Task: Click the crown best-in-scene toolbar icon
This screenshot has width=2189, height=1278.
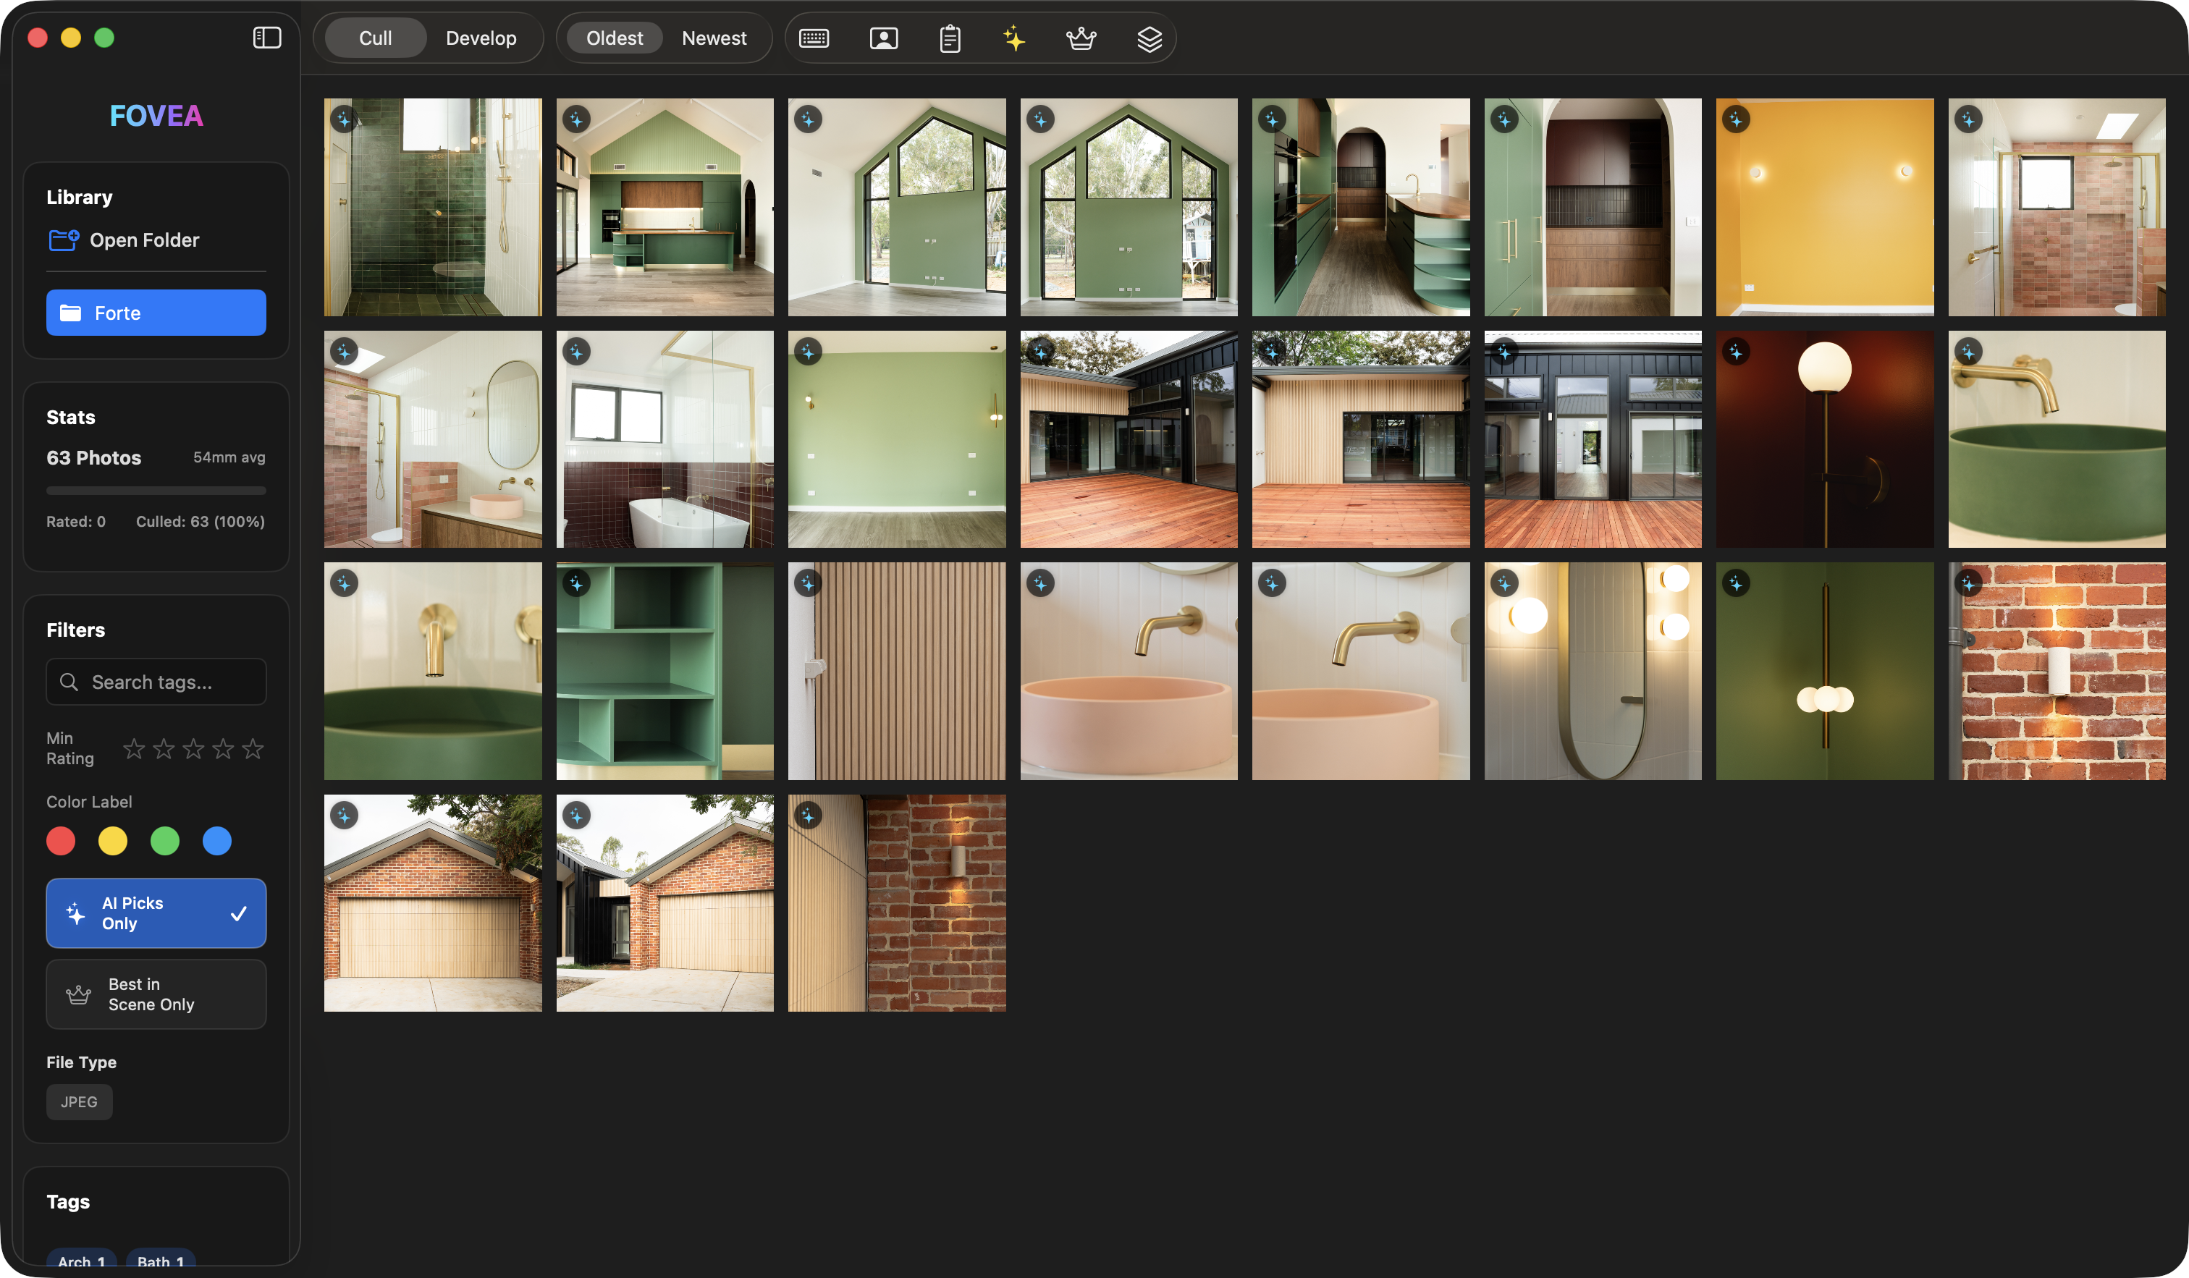Action: pos(1081,38)
